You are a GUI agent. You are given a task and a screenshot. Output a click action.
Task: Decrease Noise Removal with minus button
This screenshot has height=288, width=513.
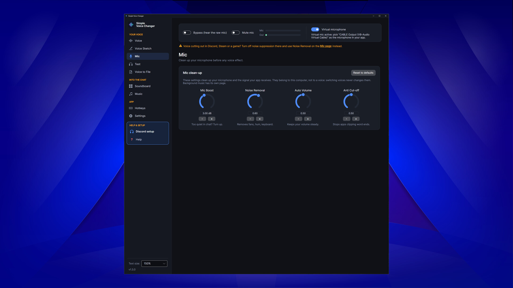pos(250,119)
